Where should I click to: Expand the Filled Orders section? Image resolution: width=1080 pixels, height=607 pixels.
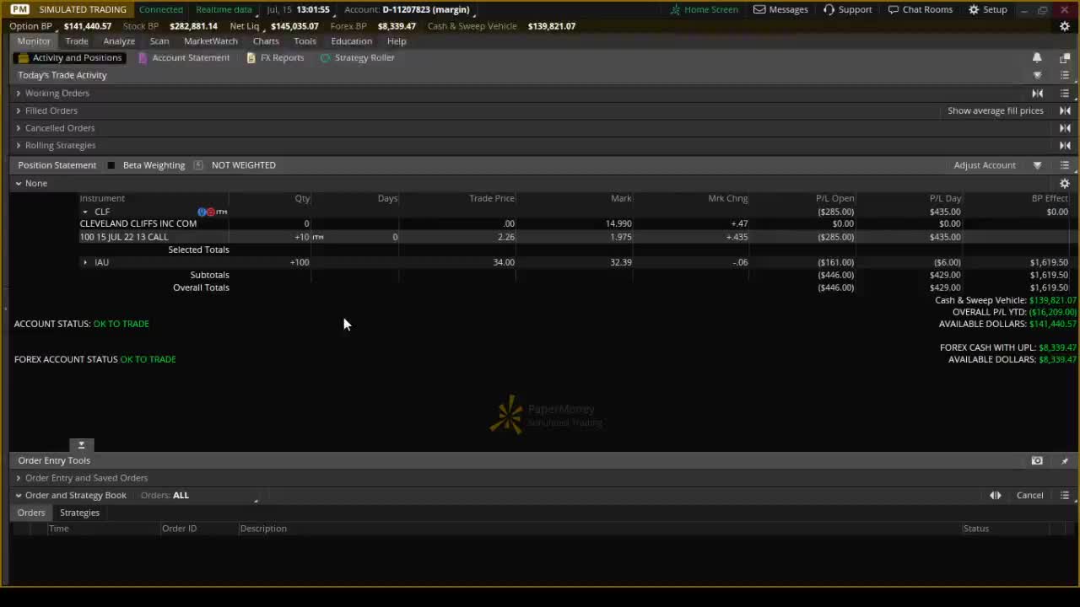coord(19,110)
